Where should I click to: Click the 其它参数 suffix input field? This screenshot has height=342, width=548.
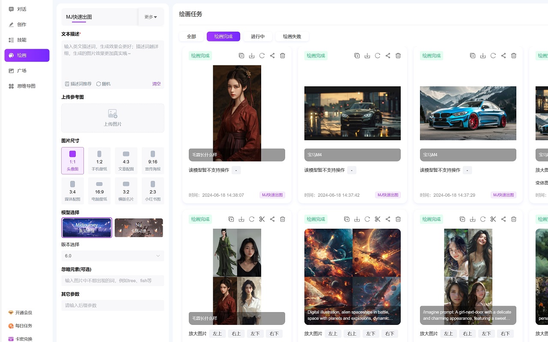pos(113,305)
